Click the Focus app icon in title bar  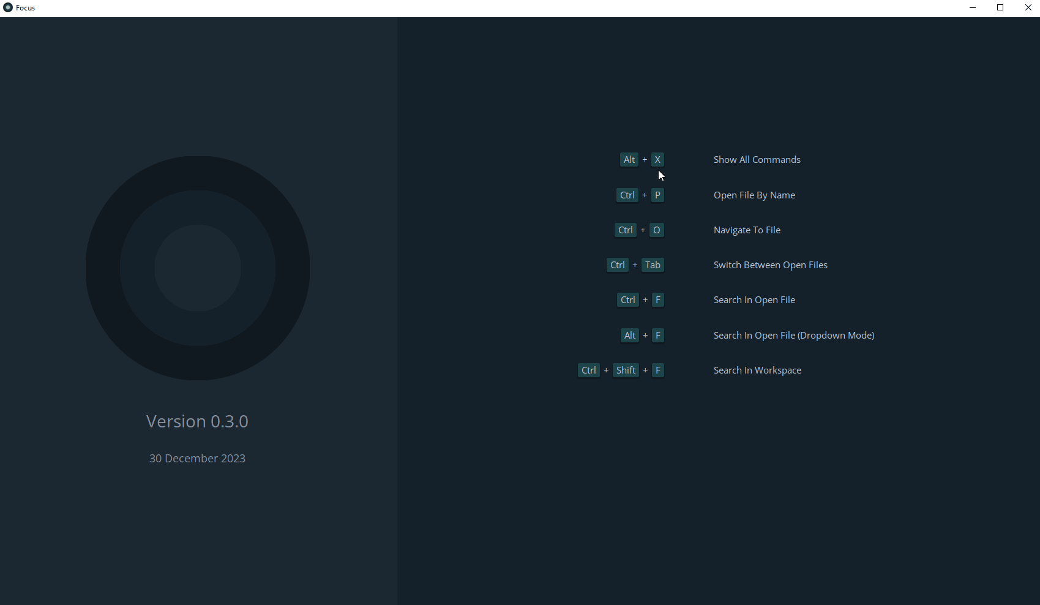8,8
